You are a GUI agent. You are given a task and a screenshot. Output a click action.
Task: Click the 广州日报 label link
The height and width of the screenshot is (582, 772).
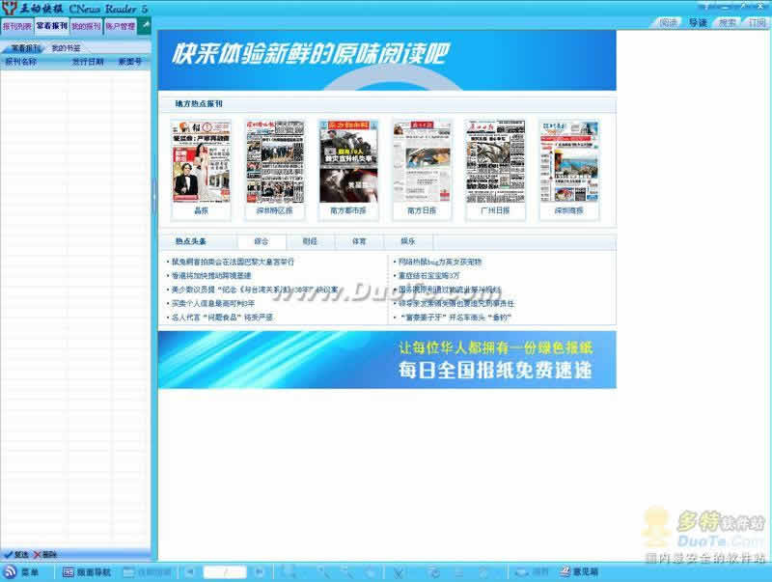(495, 210)
